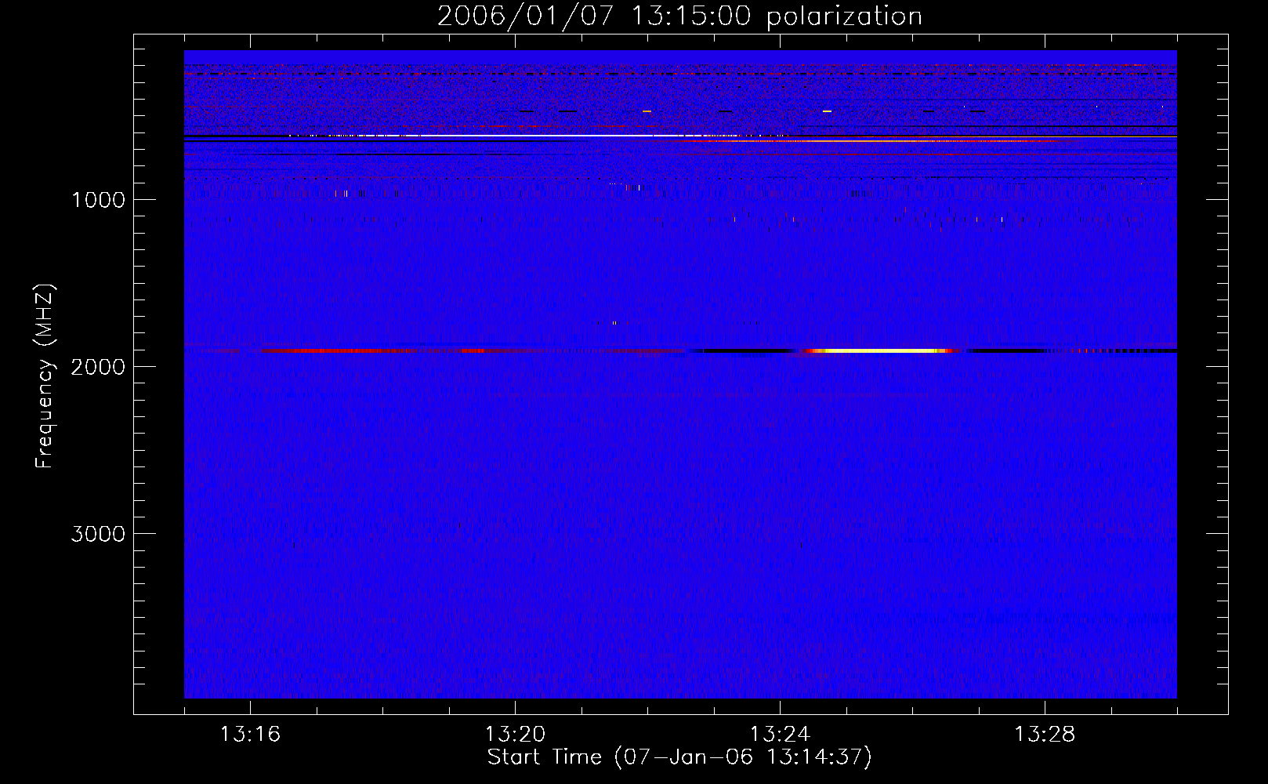The image size is (1268, 784).
Task: Click the "3000" frequency tick label
Action: (98, 534)
